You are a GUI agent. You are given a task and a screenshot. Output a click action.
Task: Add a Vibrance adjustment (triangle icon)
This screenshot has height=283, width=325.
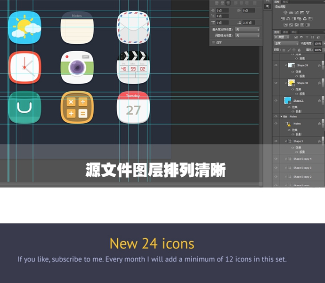point(308,12)
